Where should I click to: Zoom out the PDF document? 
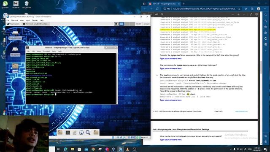233,14
